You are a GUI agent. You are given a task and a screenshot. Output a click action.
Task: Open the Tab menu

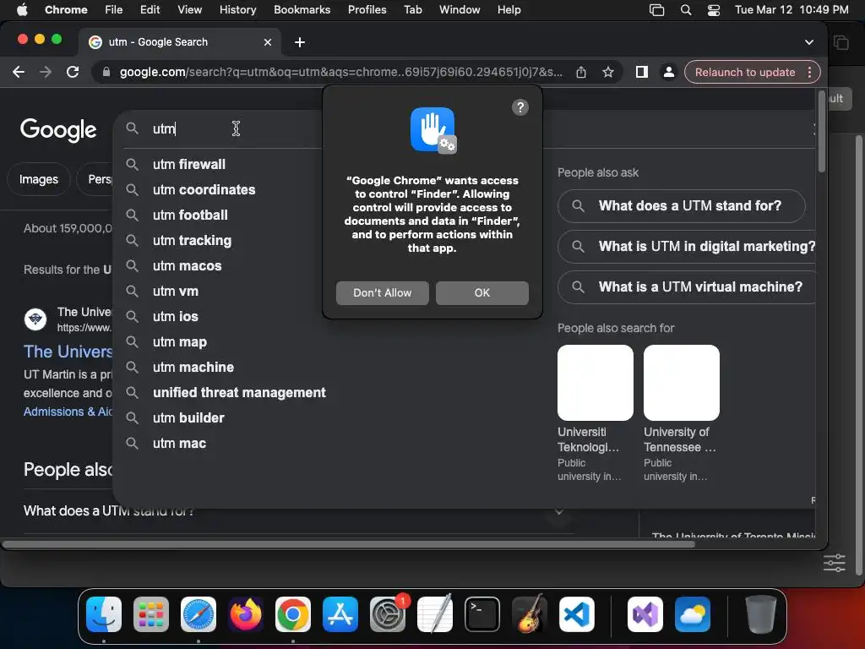412,10
